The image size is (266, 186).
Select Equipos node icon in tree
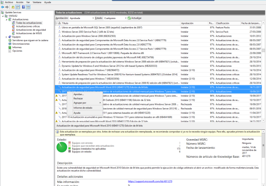click(10, 37)
